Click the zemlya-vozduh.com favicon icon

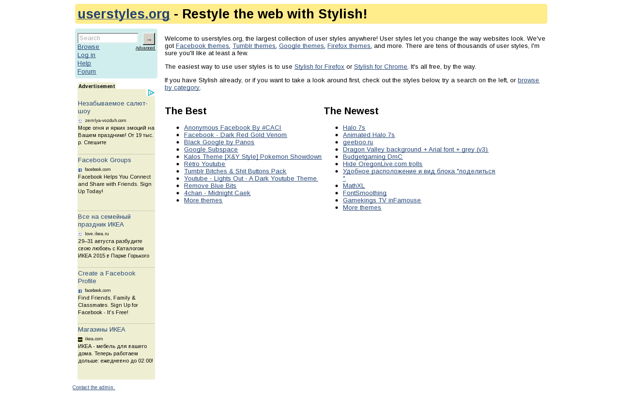(80, 121)
